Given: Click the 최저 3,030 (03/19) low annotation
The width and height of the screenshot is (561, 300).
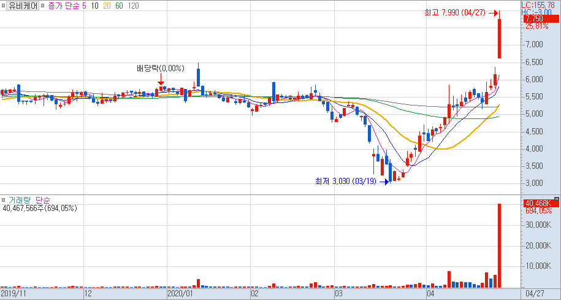Looking at the screenshot, I should tap(346, 182).
